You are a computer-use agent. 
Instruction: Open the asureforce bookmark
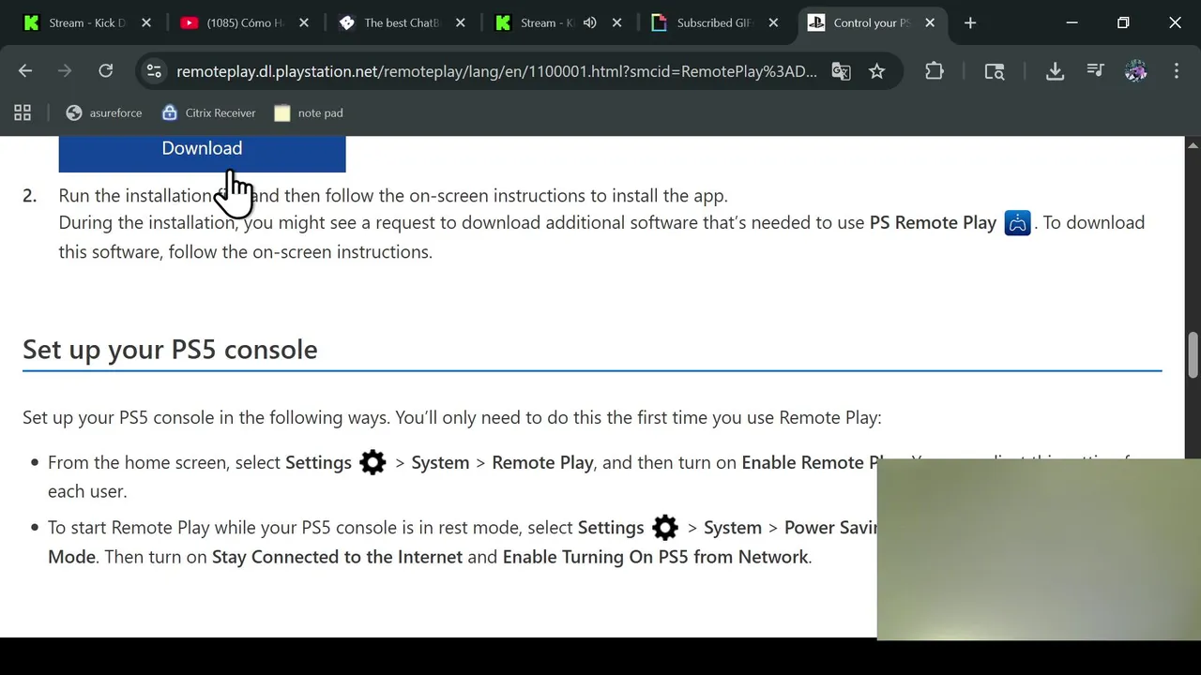point(104,112)
